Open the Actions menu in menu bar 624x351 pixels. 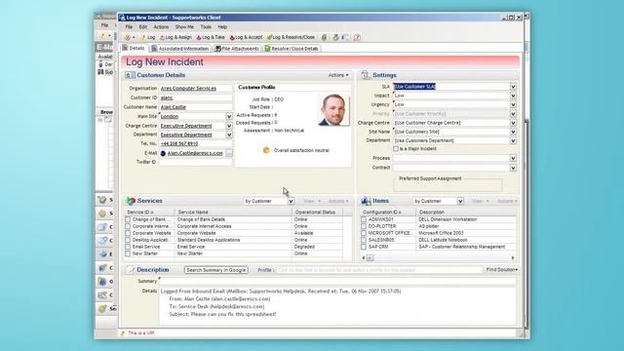tap(161, 27)
